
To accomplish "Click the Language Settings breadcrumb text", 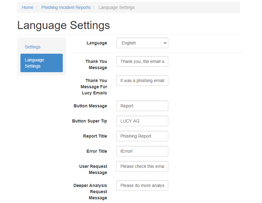I will [x=117, y=7].
